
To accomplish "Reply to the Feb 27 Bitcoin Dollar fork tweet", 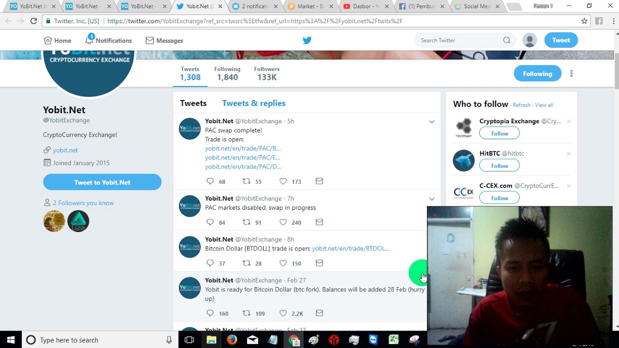I will pos(210,313).
